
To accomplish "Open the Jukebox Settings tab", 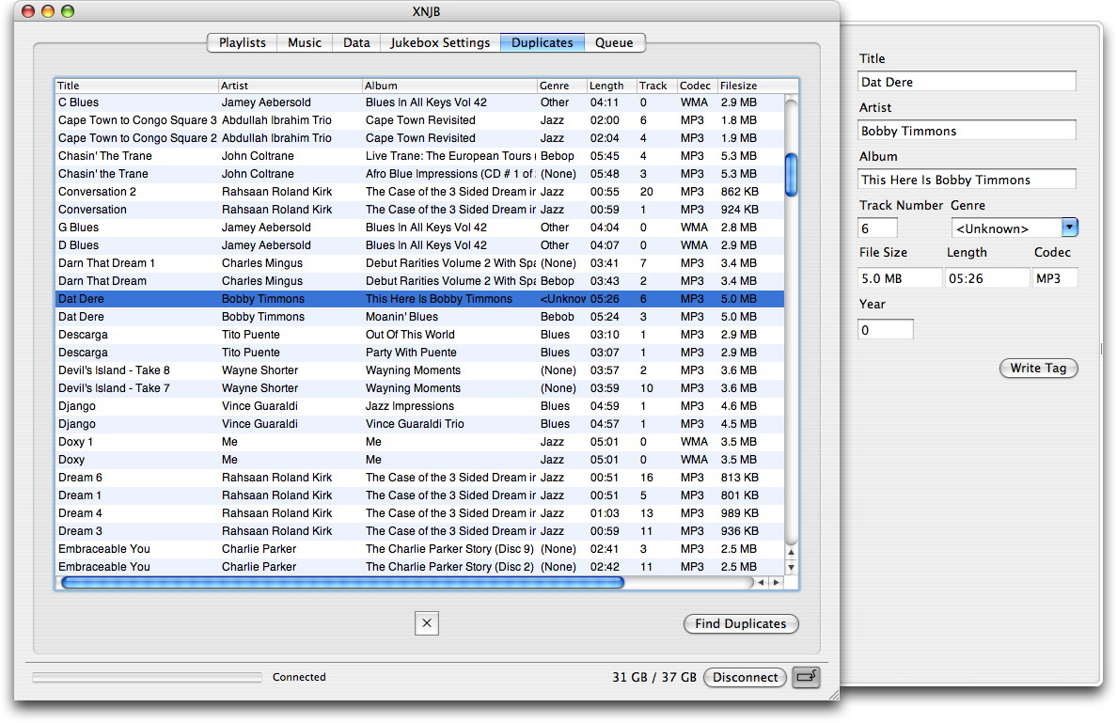I will click(x=440, y=42).
